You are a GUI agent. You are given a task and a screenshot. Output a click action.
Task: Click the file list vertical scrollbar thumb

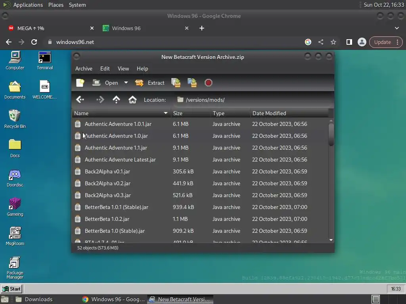click(331, 135)
